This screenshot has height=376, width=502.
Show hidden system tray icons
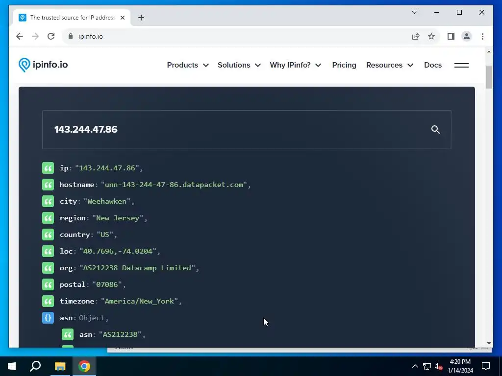click(415, 366)
